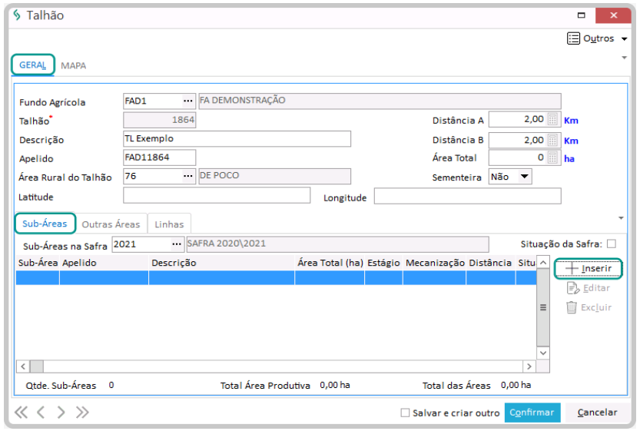Go to last record arrow

click(x=81, y=413)
